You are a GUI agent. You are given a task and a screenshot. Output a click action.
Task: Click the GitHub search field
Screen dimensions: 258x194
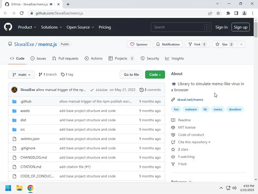click(181, 27)
